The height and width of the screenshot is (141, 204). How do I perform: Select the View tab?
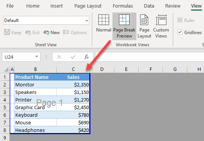(196, 6)
